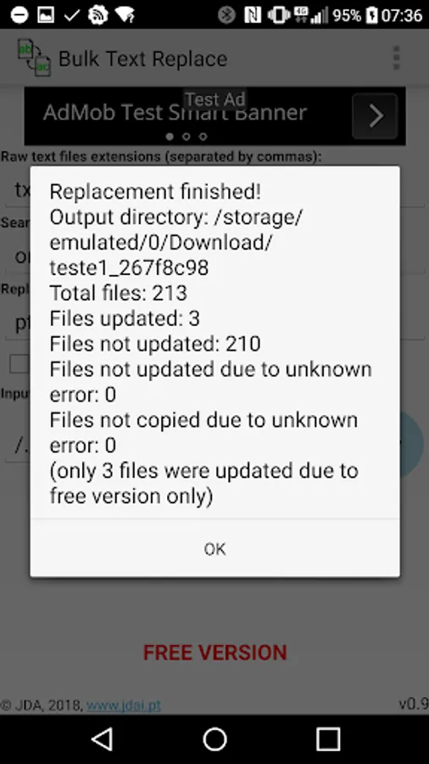This screenshot has height=764, width=429.
Task: Select the third ad banner page dot
Action: pos(203,137)
